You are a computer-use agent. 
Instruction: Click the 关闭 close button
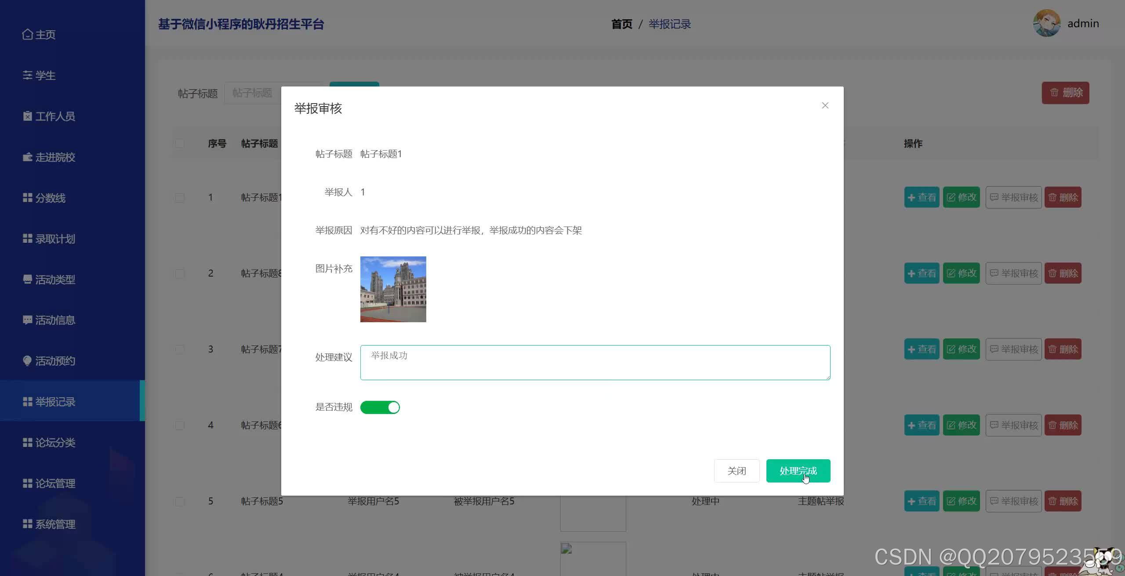point(737,470)
